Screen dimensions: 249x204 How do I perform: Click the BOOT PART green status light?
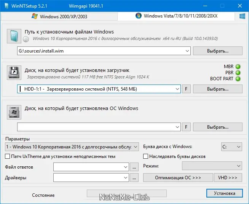[x=238, y=79]
